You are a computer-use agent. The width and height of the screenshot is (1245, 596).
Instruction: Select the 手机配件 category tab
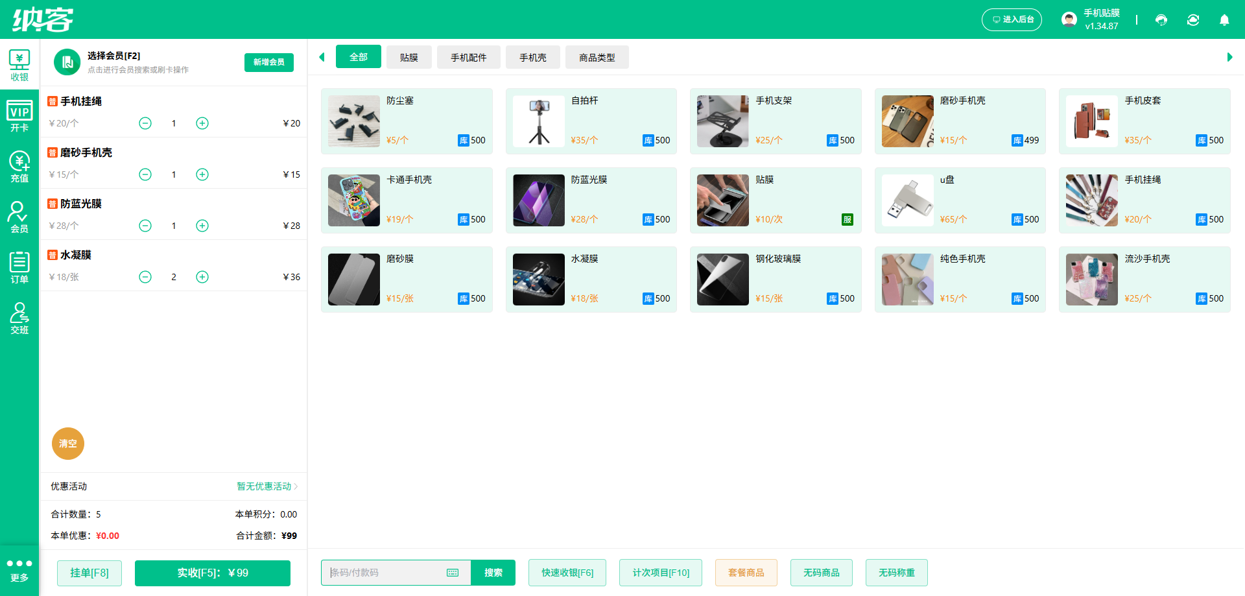coord(469,58)
